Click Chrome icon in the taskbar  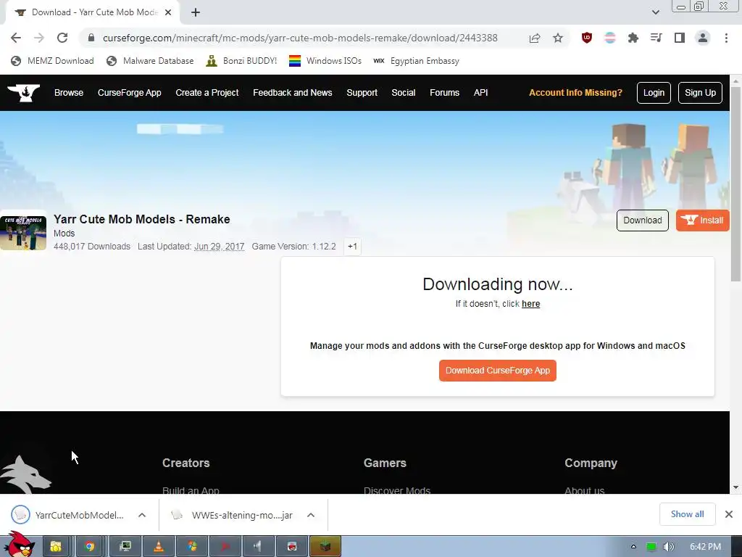click(89, 547)
